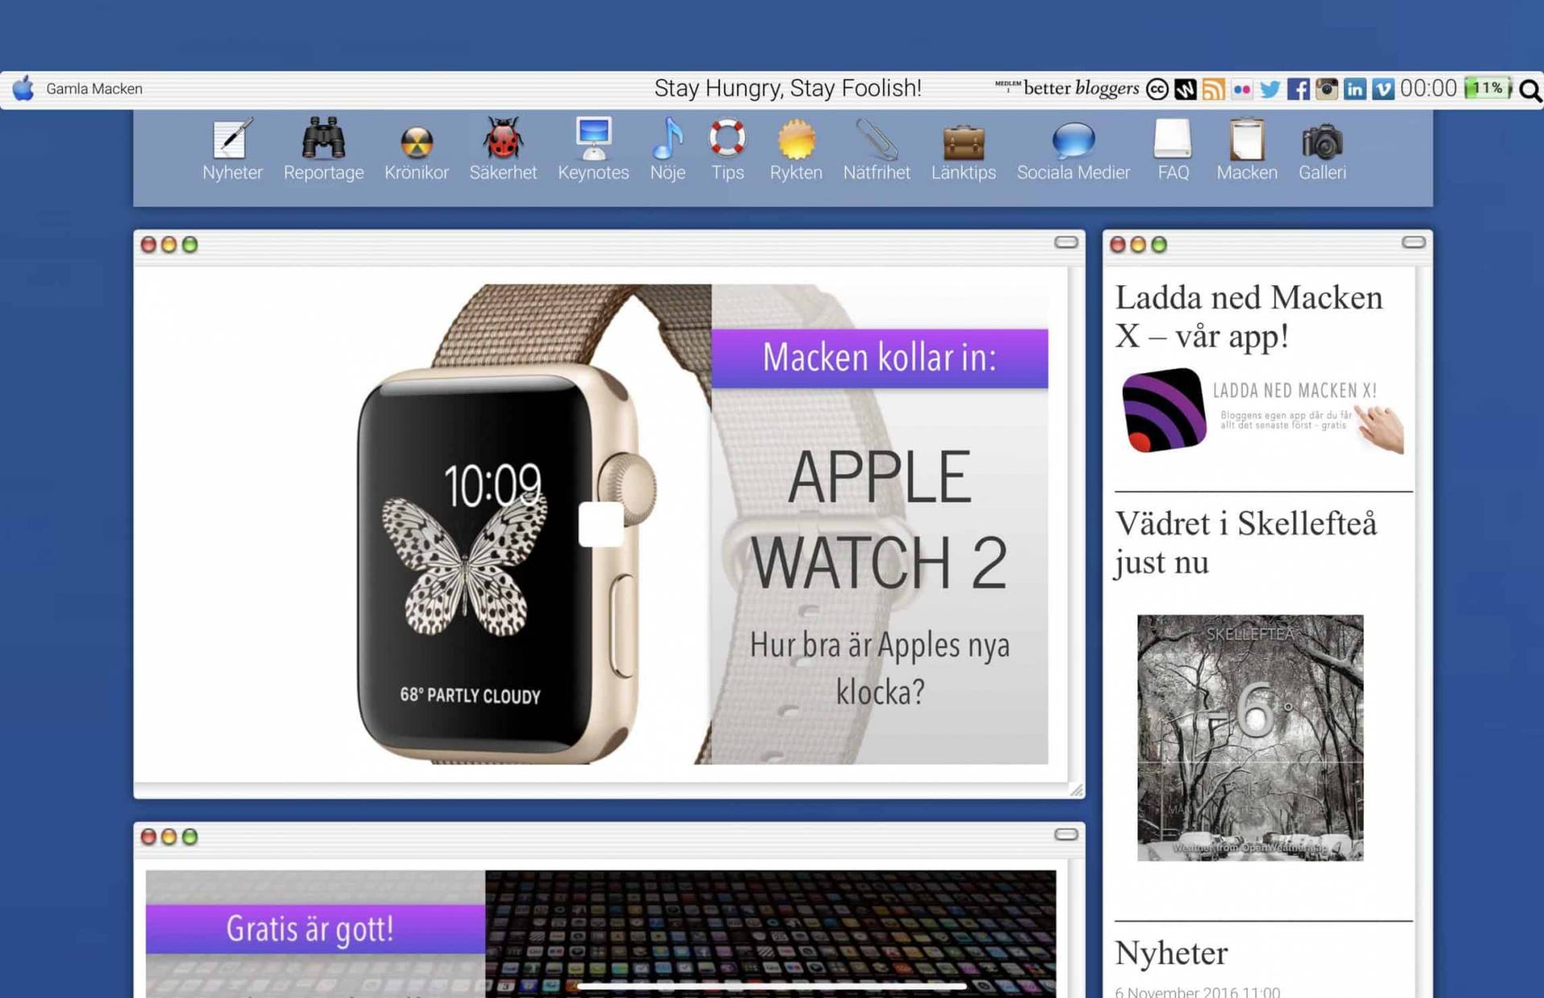
Task: Click the Apple logo in menu bar
Action: coord(23,88)
